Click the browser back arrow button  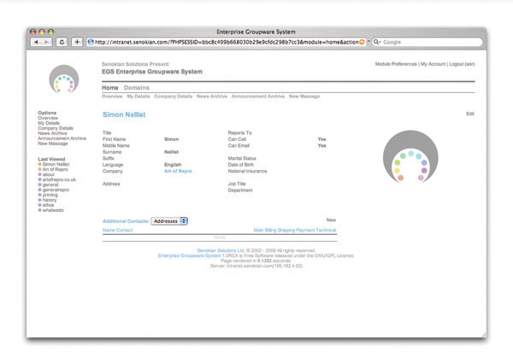pos(36,42)
